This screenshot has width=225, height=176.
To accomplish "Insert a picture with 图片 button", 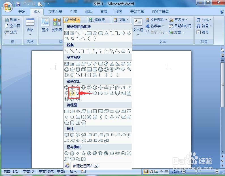I will click(45, 25).
